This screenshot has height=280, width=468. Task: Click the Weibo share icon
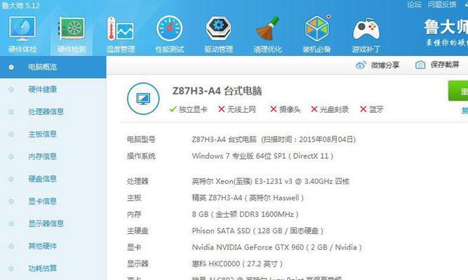point(361,65)
